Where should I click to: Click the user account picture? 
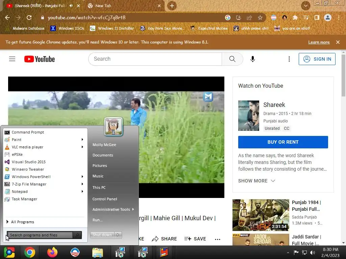pos(114,126)
